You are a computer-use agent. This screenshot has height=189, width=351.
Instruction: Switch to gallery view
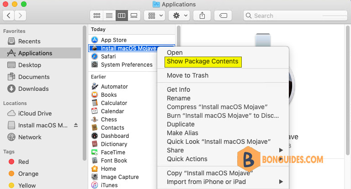tap(134, 16)
